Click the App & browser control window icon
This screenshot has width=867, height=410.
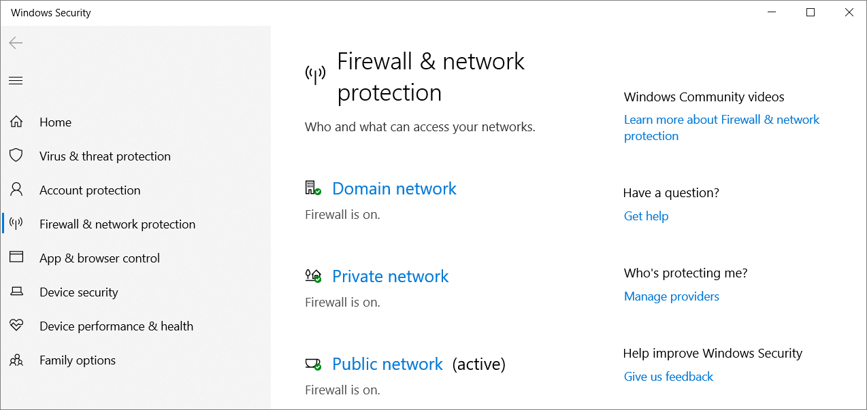point(16,258)
